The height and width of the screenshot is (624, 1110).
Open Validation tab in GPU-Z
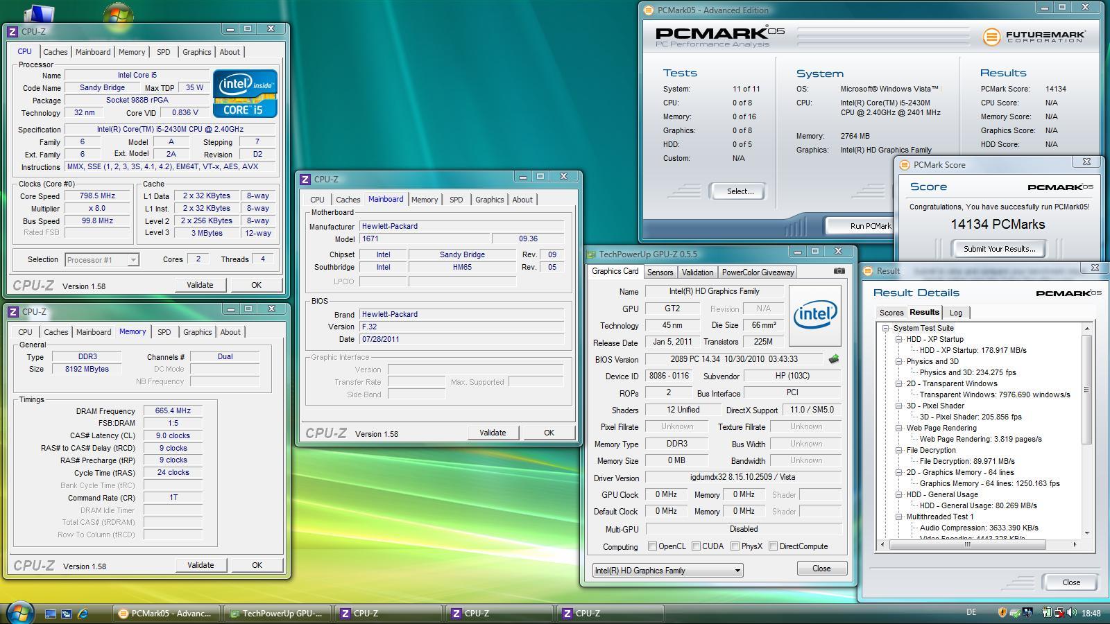click(697, 272)
